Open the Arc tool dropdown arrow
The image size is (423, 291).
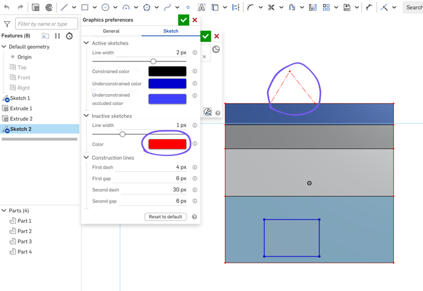[x=136, y=7]
